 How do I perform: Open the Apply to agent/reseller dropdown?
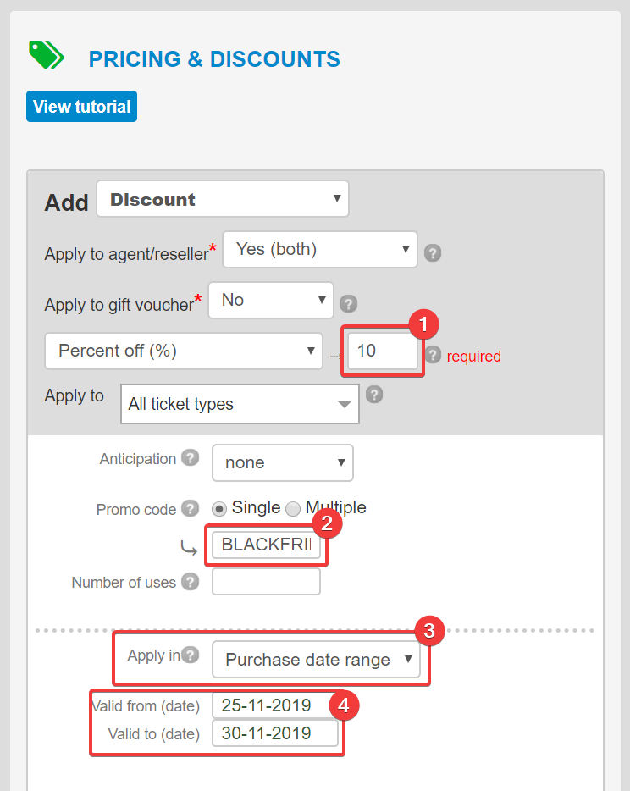[319, 250]
